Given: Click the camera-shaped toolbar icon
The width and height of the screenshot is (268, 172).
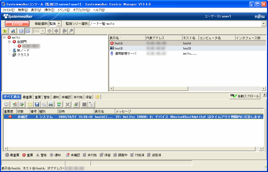Looking at the screenshot, I should coord(64,31).
